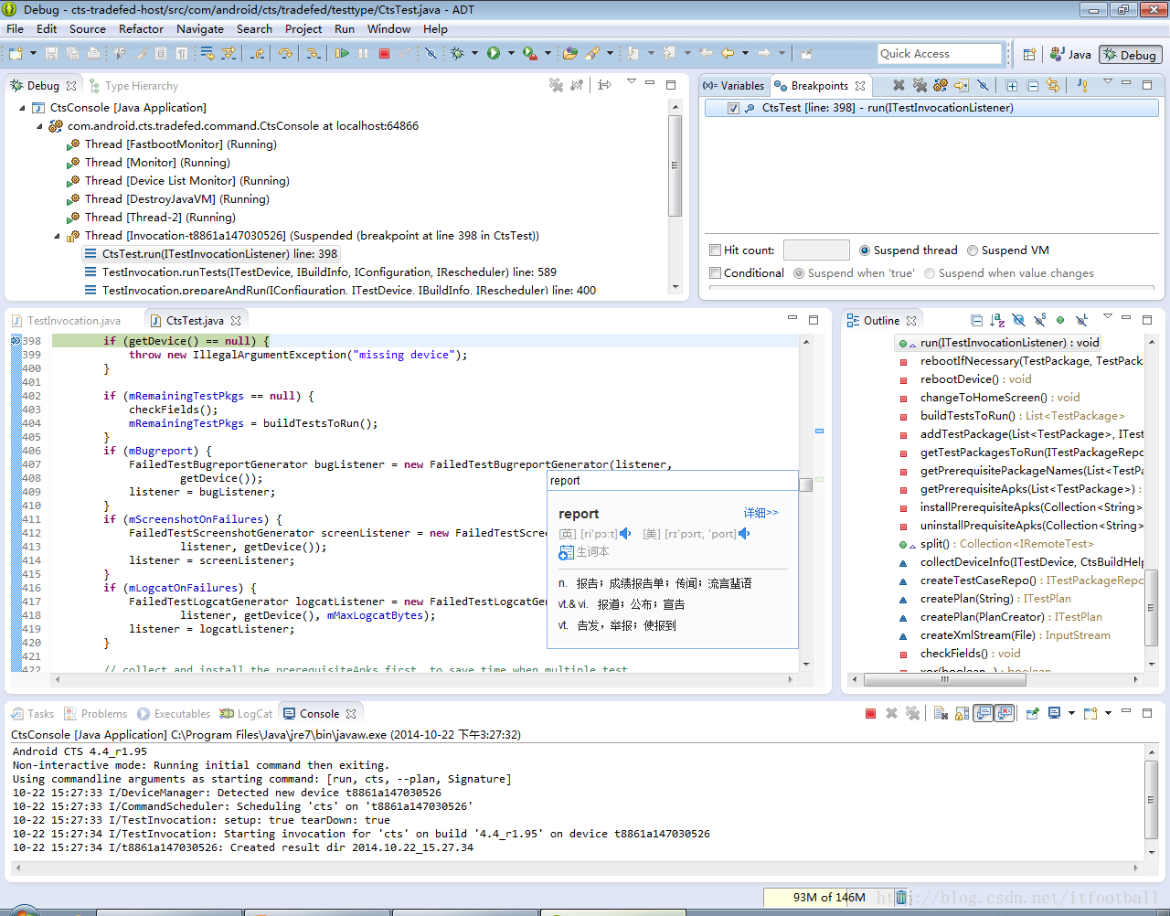
Task: Sort Outline members alphabetically
Action: click(997, 320)
